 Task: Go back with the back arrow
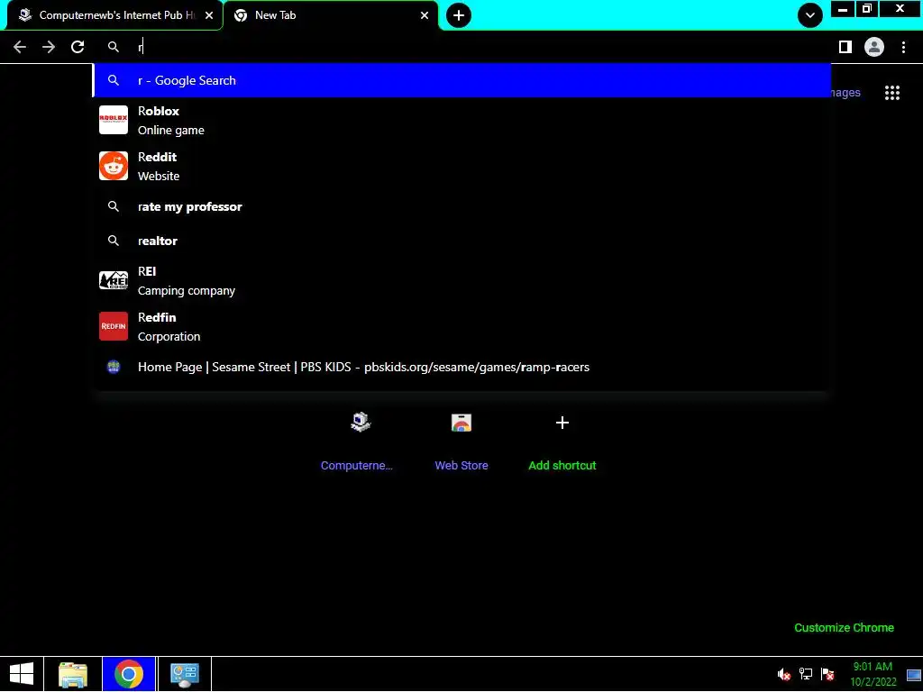point(20,47)
